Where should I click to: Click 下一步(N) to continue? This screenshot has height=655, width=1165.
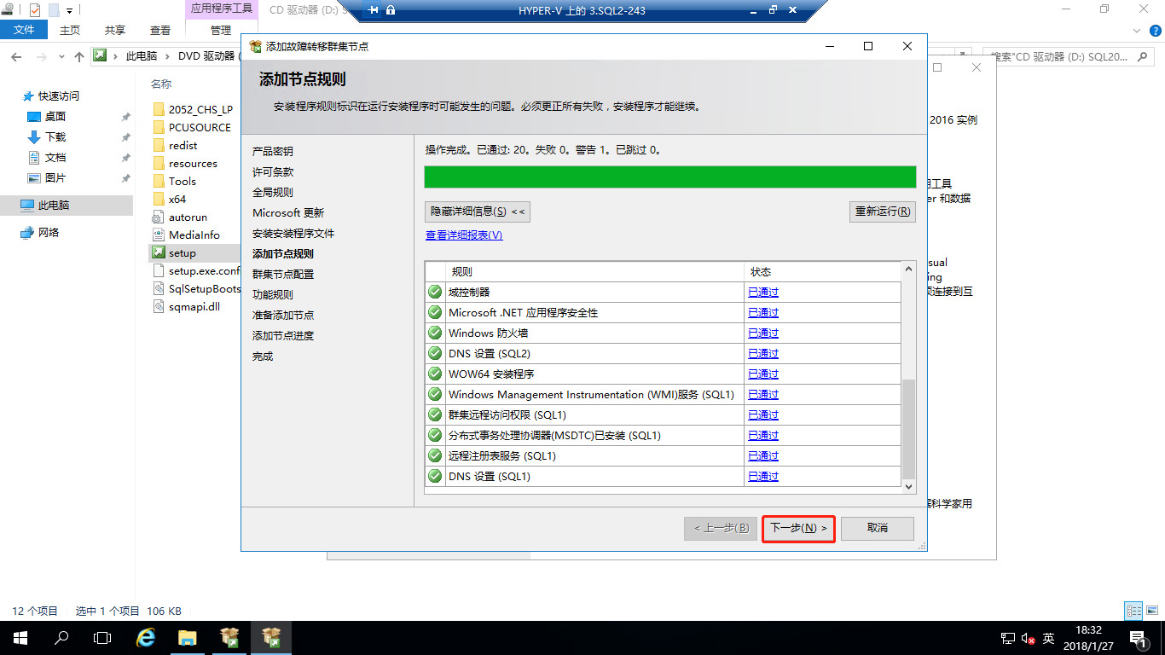[798, 528]
